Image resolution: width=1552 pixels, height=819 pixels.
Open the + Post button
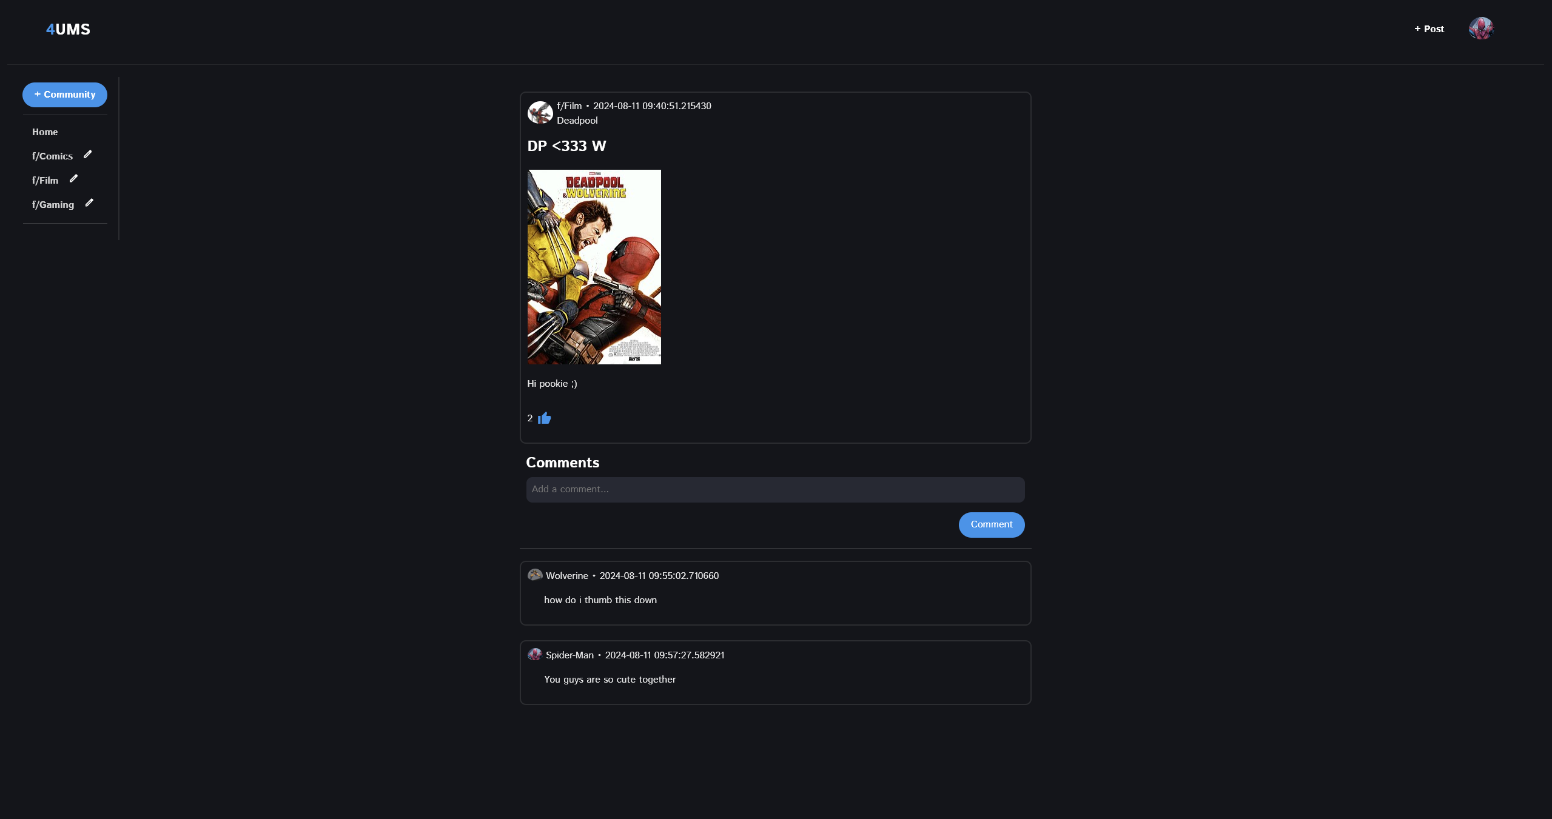[1429, 29]
